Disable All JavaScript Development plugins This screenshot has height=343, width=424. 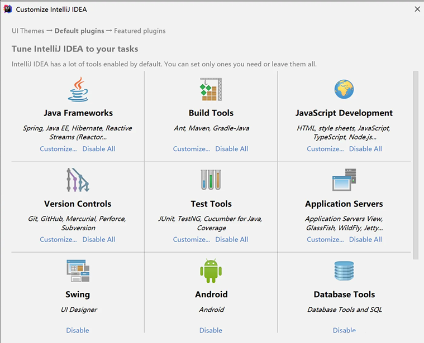pos(365,149)
